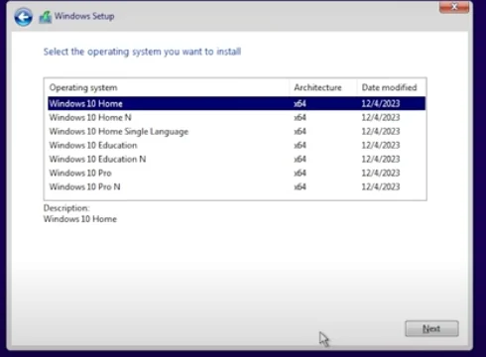486x357 pixels.
Task: Click 12/4/2023 date in Windows 10 Education N row
Action: click(381, 159)
